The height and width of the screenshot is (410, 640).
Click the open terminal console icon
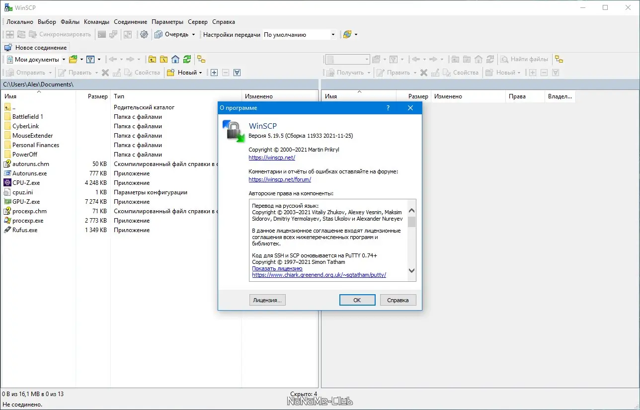point(102,34)
